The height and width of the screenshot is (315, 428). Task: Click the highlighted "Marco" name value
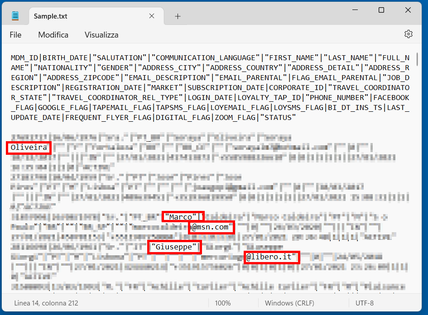point(183,217)
